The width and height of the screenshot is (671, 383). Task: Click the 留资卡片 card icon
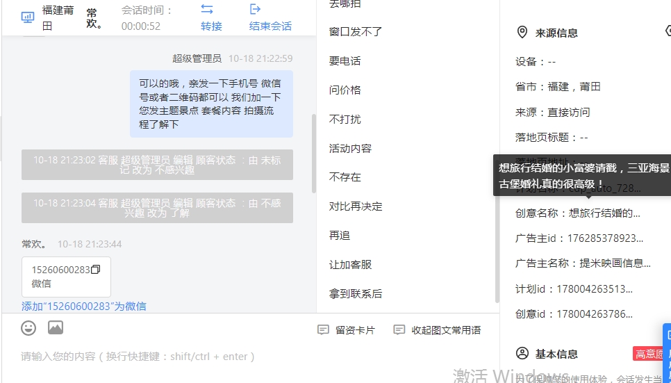pyautogui.click(x=323, y=330)
